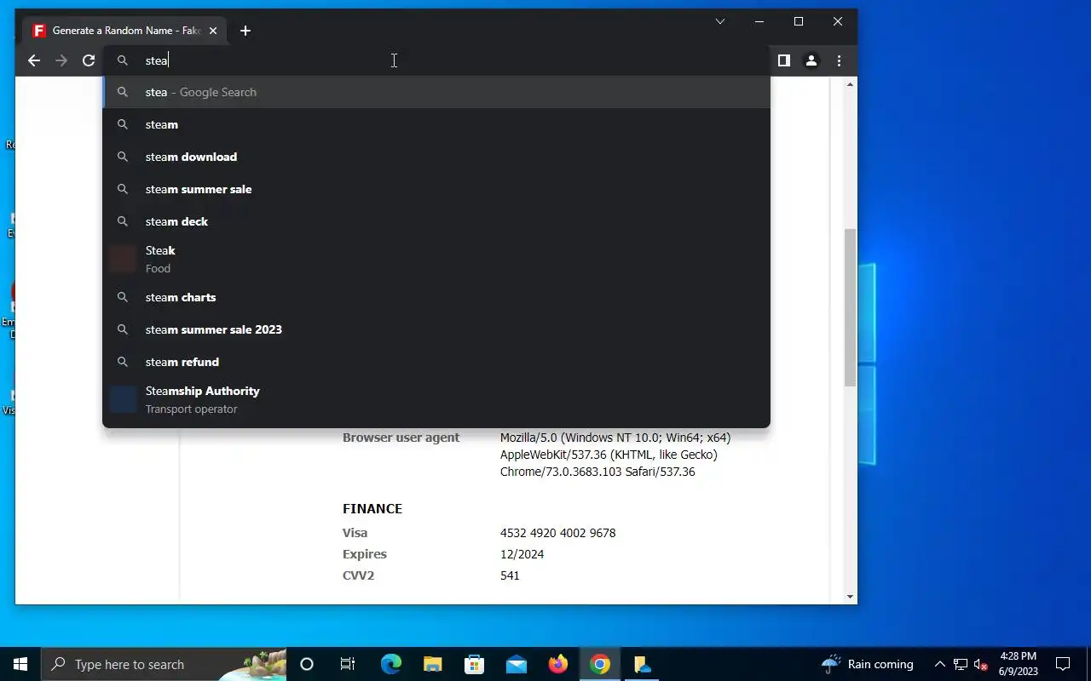1091x681 pixels.
Task: Click the Browser user agent label
Action: pos(401,438)
